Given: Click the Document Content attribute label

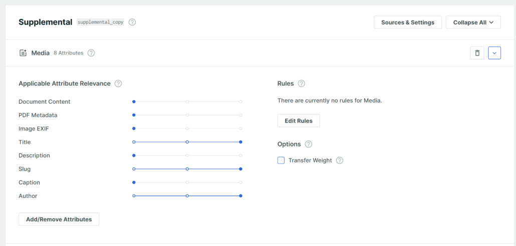Looking at the screenshot, I should 45,102.
